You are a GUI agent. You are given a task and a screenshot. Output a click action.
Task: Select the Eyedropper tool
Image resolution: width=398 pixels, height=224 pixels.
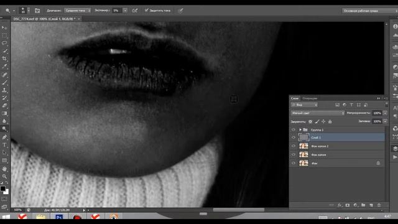pyautogui.click(x=4, y=67)
